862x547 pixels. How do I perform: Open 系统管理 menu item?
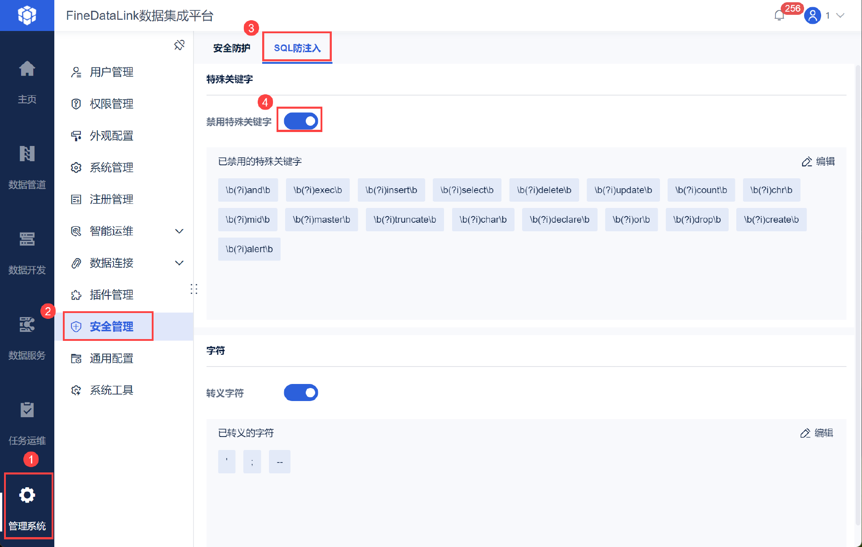click(x=124, y=168)
